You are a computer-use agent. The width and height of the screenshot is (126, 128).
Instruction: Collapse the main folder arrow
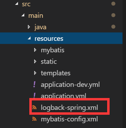pyautogui.click(x=23, y=15)
